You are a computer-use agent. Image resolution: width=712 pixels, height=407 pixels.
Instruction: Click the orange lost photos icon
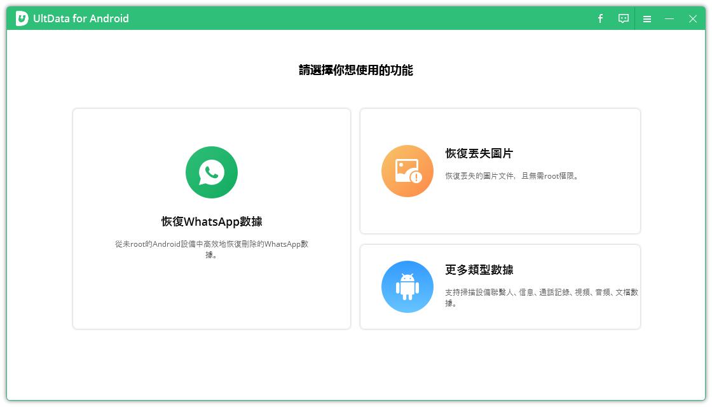(407, 171)
